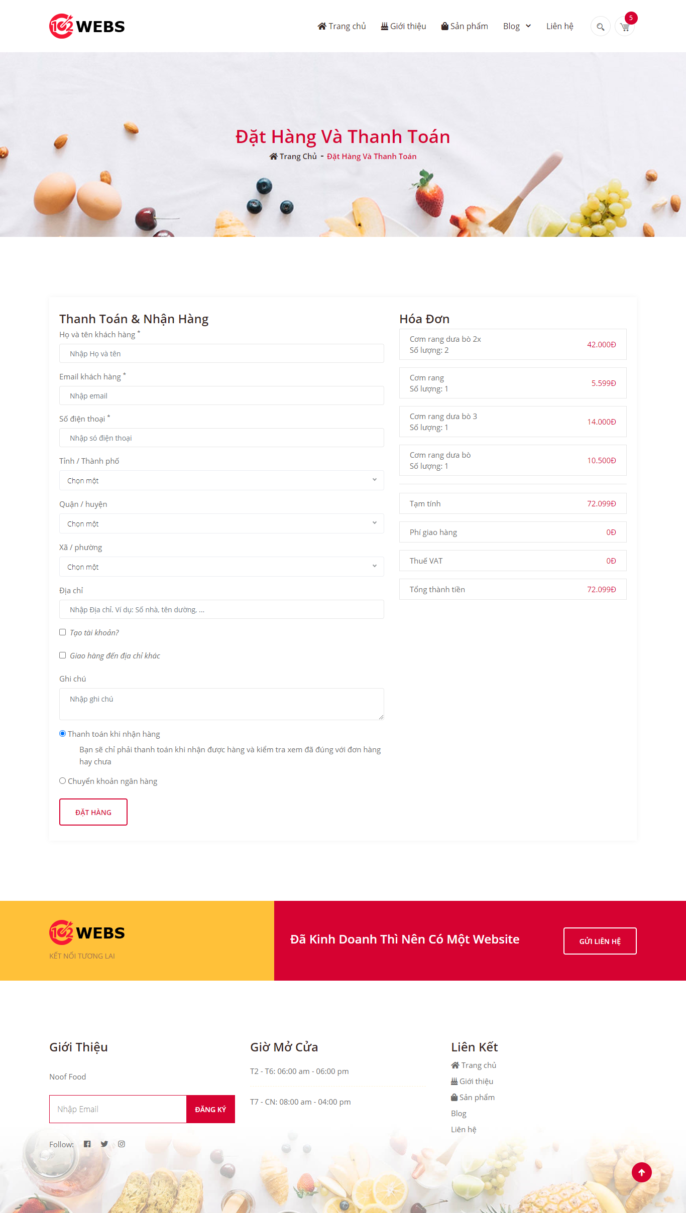Open the shopping cart icon
This screenshot has width=686, height=1213.
(x=625, y=27)
